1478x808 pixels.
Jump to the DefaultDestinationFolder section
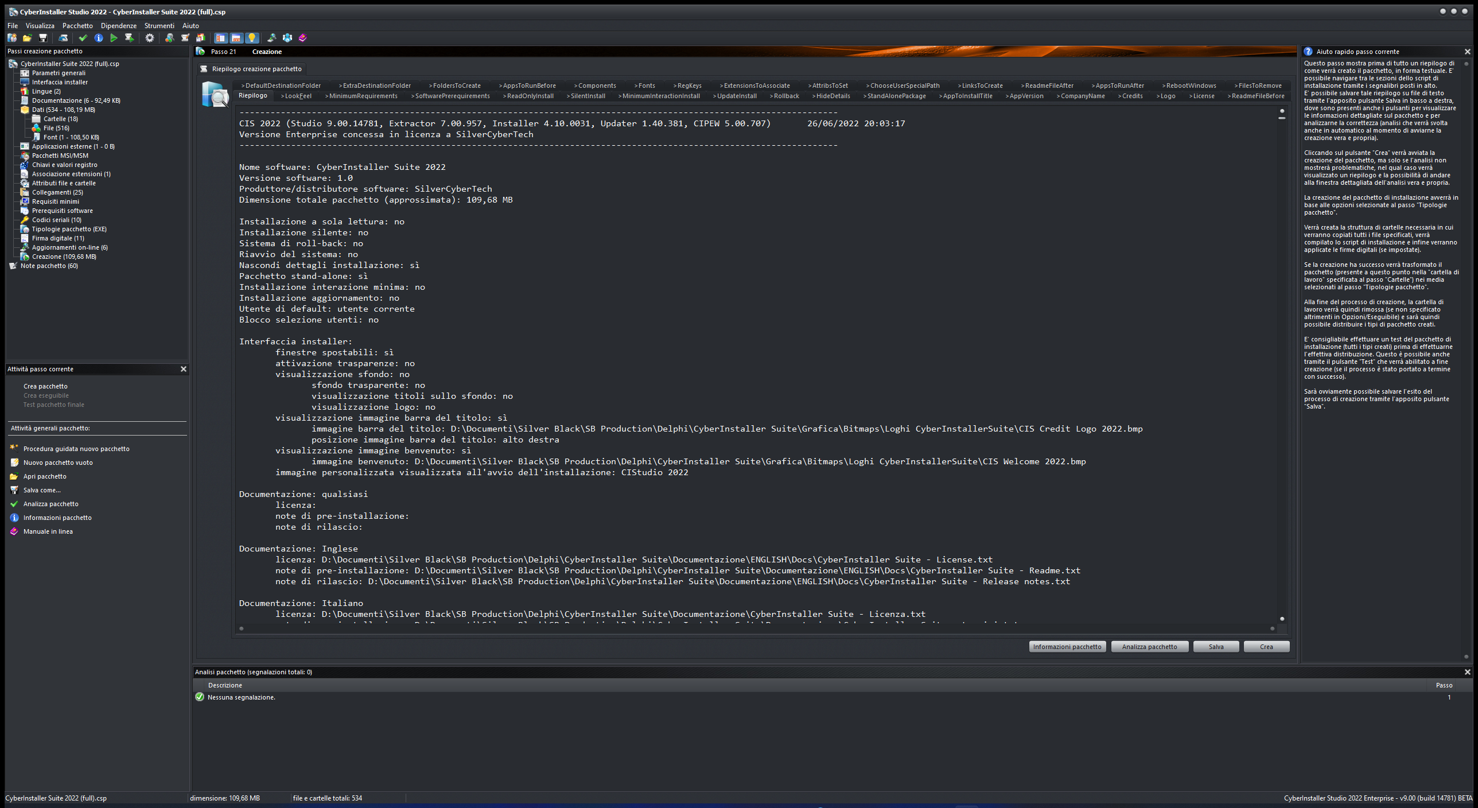pyautogui.click(x=281, y=86)
